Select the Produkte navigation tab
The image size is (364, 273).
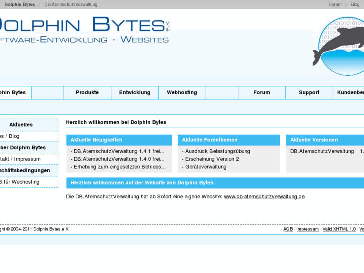click(x=87, y=93)
